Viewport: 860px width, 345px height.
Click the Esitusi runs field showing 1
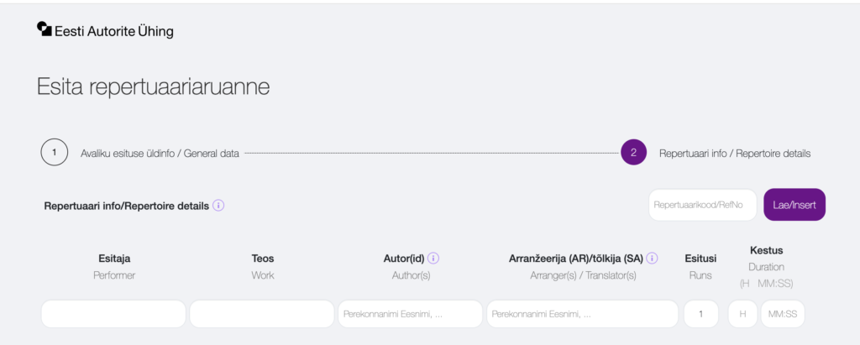point(701,314)
